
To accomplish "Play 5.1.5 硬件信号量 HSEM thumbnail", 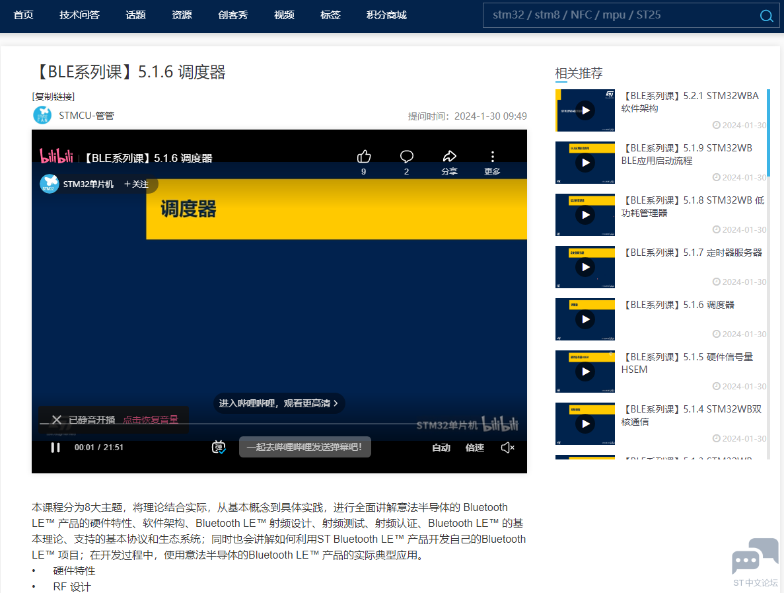I will pyautogui.click(x=585, y=372).
